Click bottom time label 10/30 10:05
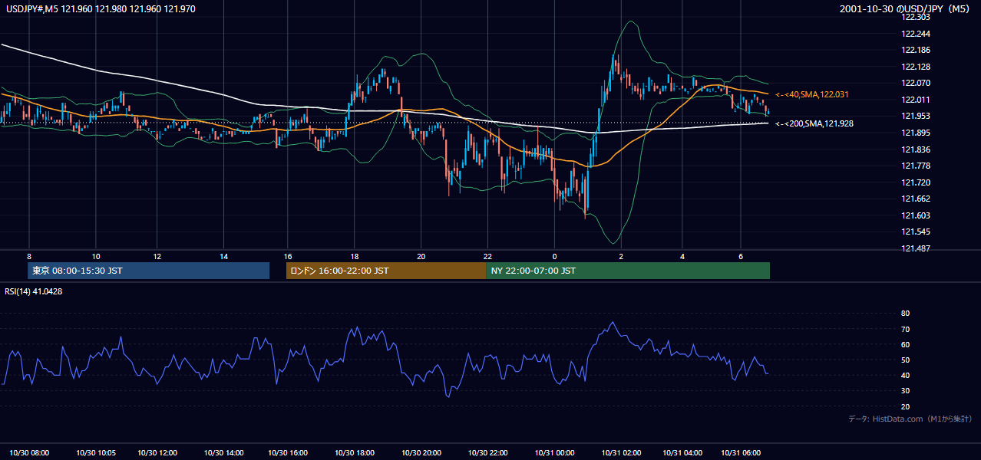The width and height of the screenshot is (981, 460). coord(95,453)
